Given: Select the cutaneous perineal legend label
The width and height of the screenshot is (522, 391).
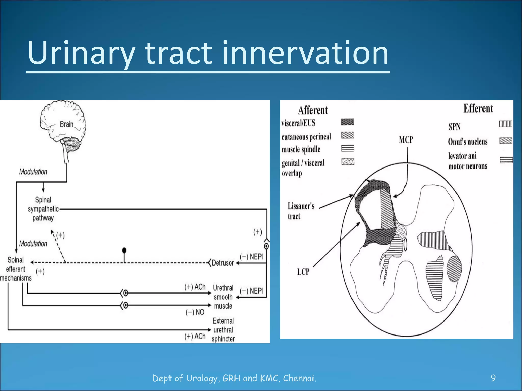Looking at the screenshot, I should (x=306, y=137).
